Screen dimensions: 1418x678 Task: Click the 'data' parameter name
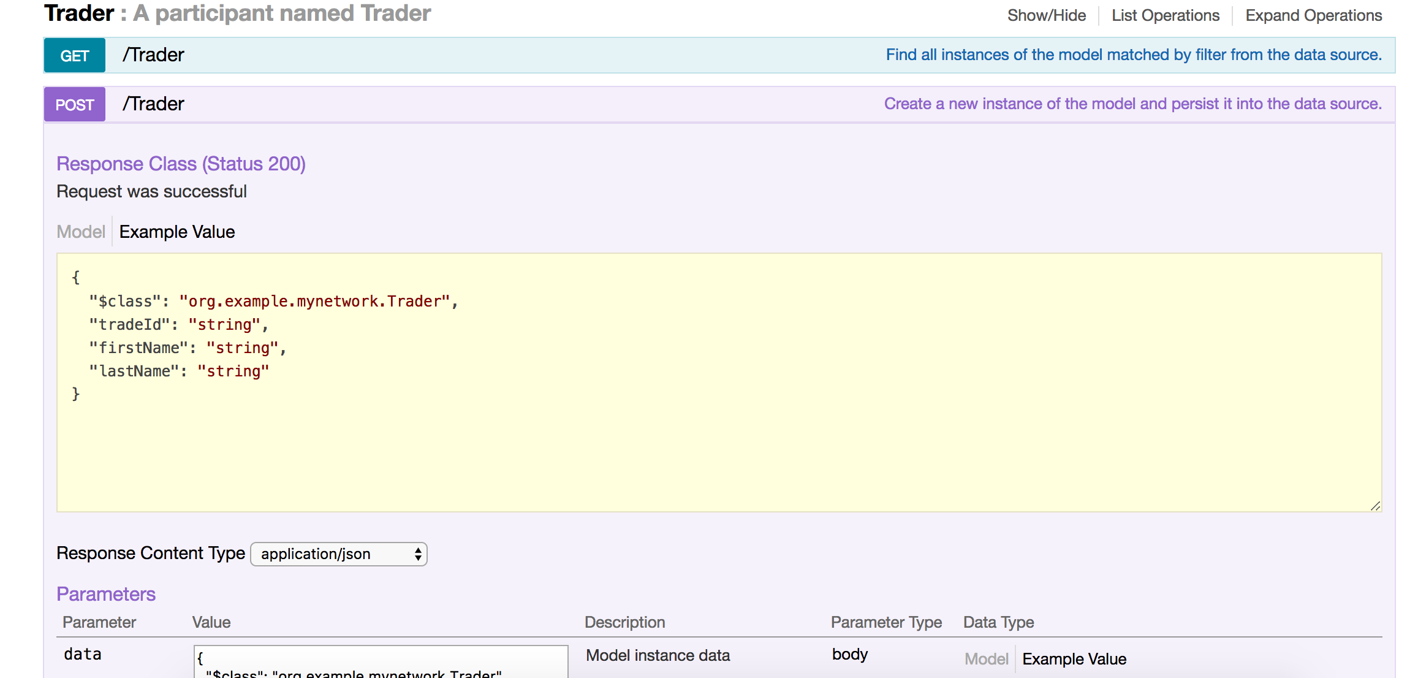[83, 654]
